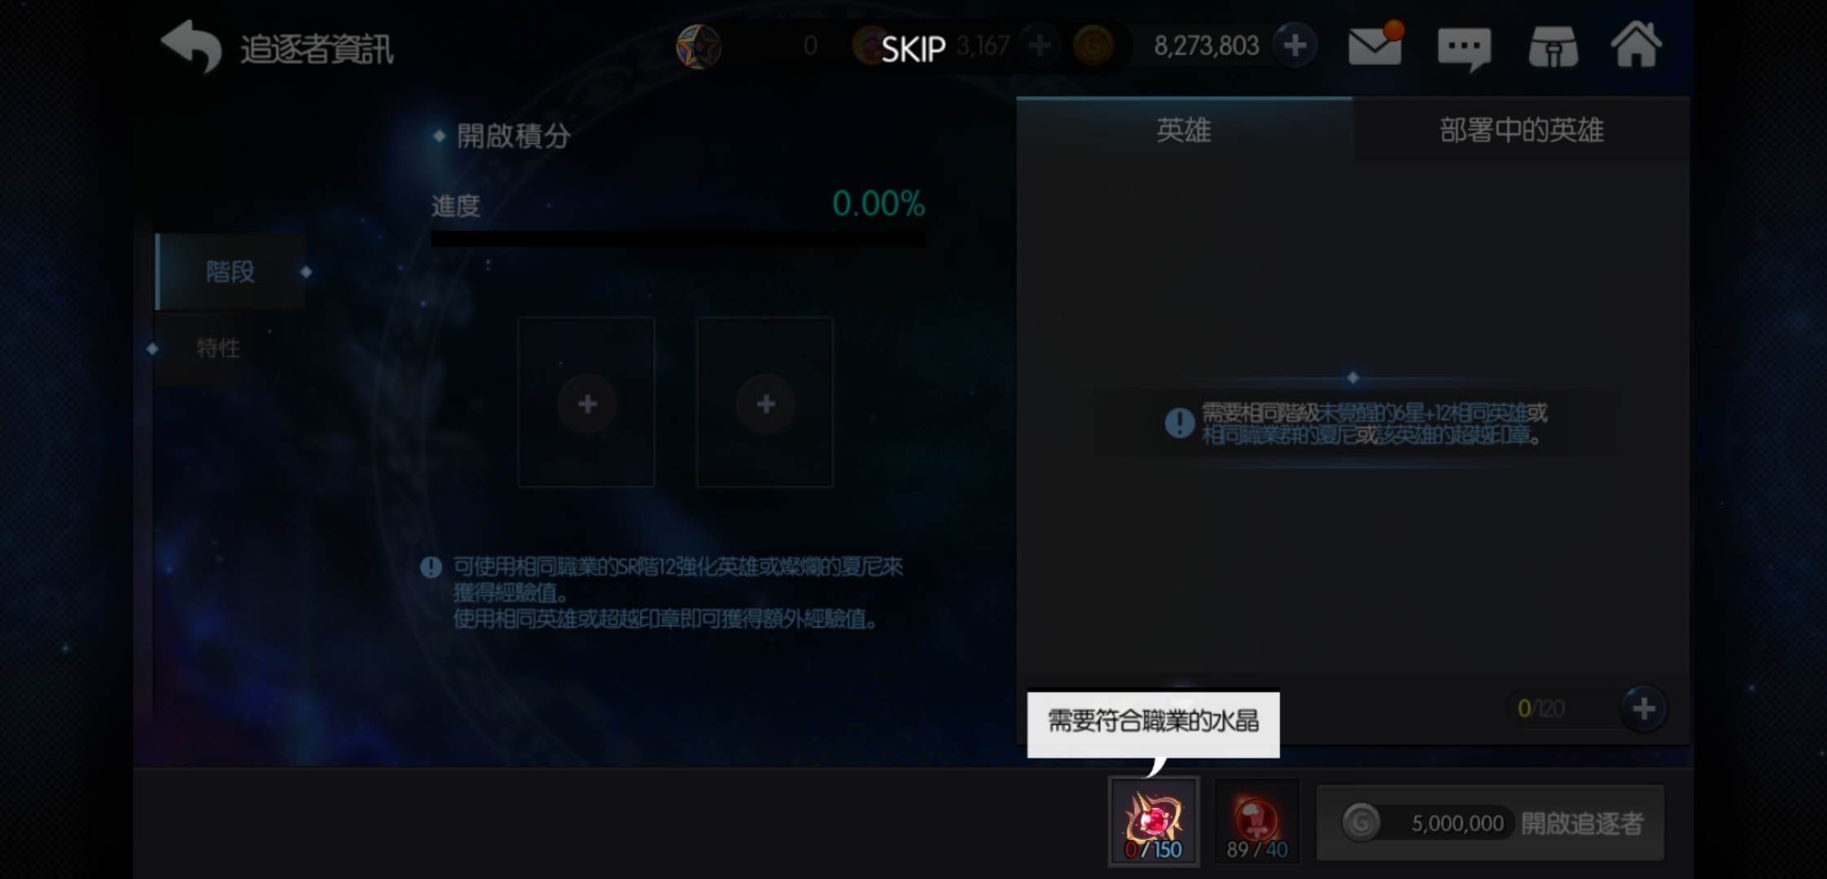Click SKIP to skip tutorial

(x=913, y=50)
